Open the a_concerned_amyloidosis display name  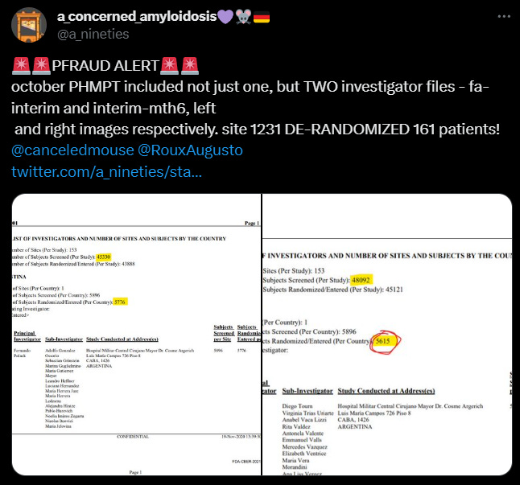pos(137,16)
